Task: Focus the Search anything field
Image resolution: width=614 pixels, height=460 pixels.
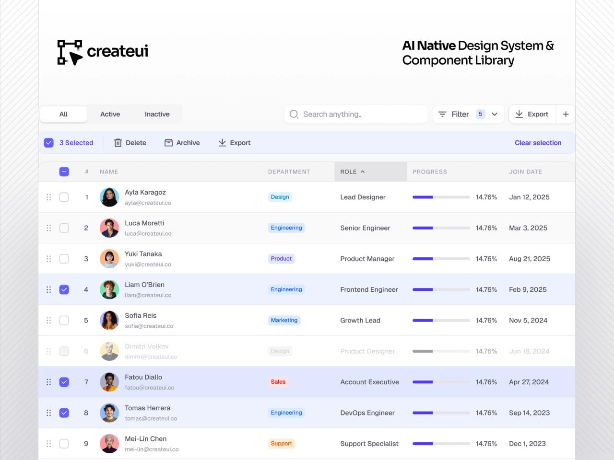Action: 356,114
